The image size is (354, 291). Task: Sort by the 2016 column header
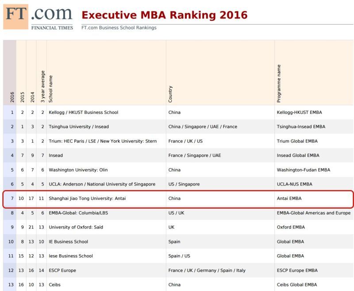coord(12,97)
